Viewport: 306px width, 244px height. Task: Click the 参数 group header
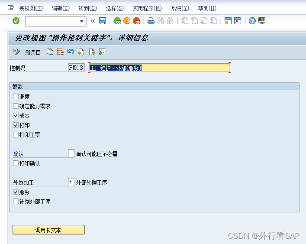tap(154, 86)
